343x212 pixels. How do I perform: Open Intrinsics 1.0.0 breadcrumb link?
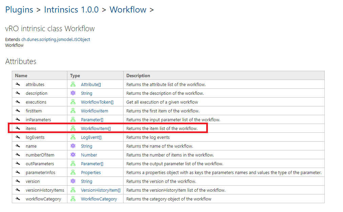click(71, 9)
